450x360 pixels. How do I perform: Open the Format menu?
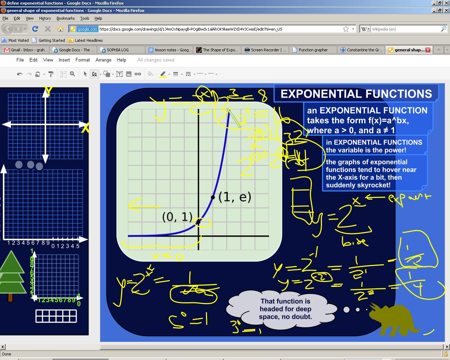(83, 60)
